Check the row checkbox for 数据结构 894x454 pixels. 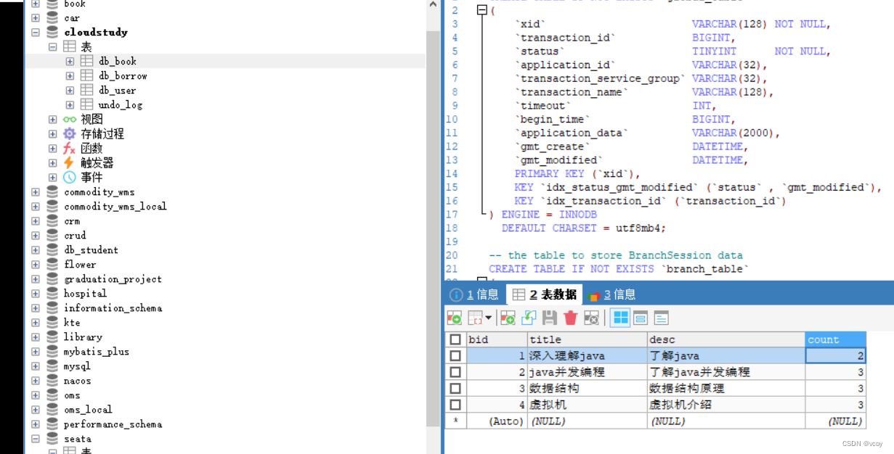coord(455,388)
